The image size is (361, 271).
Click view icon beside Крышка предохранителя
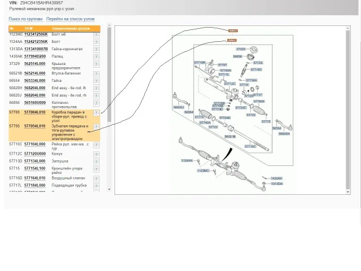coord(96,64)
